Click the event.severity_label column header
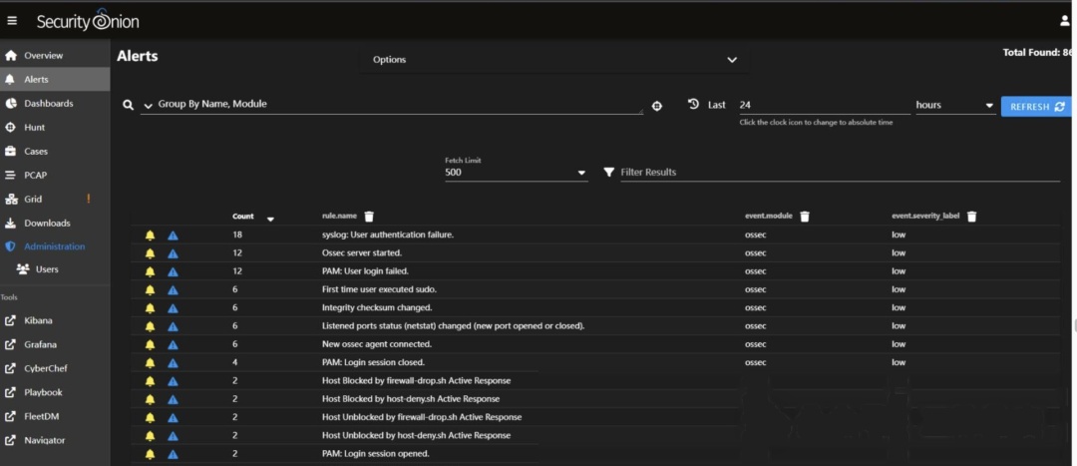The image size is (1077, 466). (x=925, y=216)
